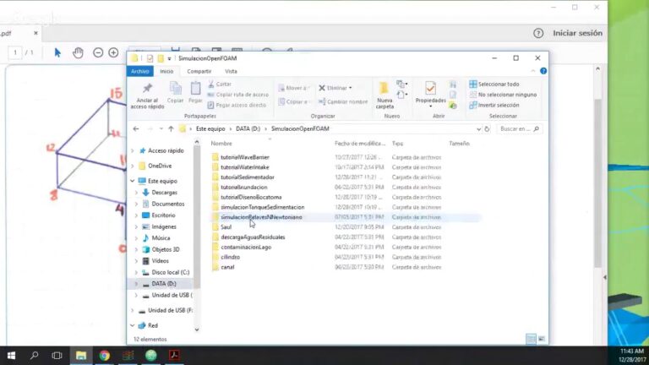Go up one folder level arrow
649x365 pixels.
tap(171, 128)
